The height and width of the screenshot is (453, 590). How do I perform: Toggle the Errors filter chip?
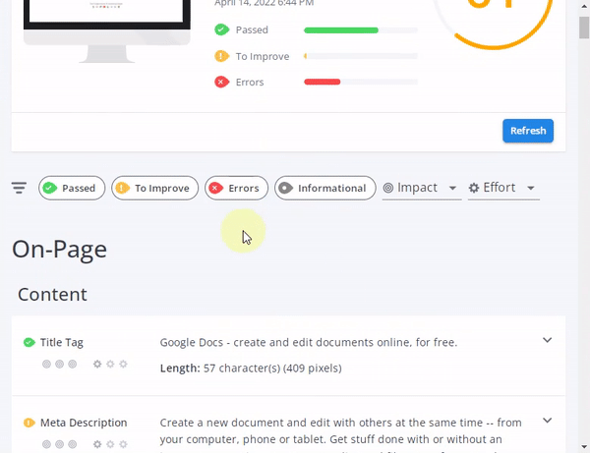[236, 188]
